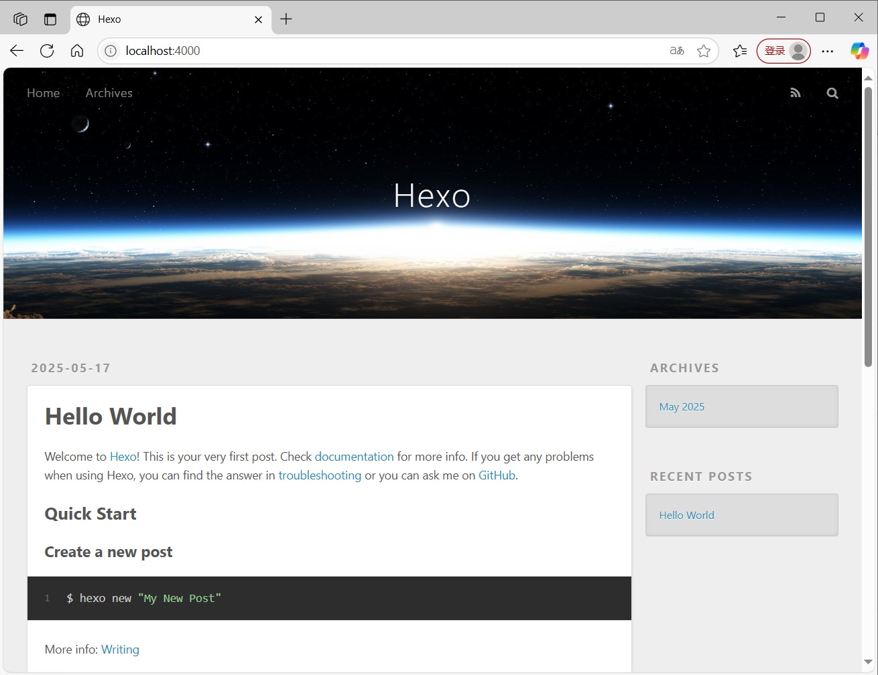
Task: Refresh the page
Action: (x=47, y=51)
